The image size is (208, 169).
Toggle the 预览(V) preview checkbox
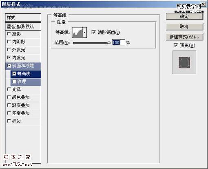(176, 45)
